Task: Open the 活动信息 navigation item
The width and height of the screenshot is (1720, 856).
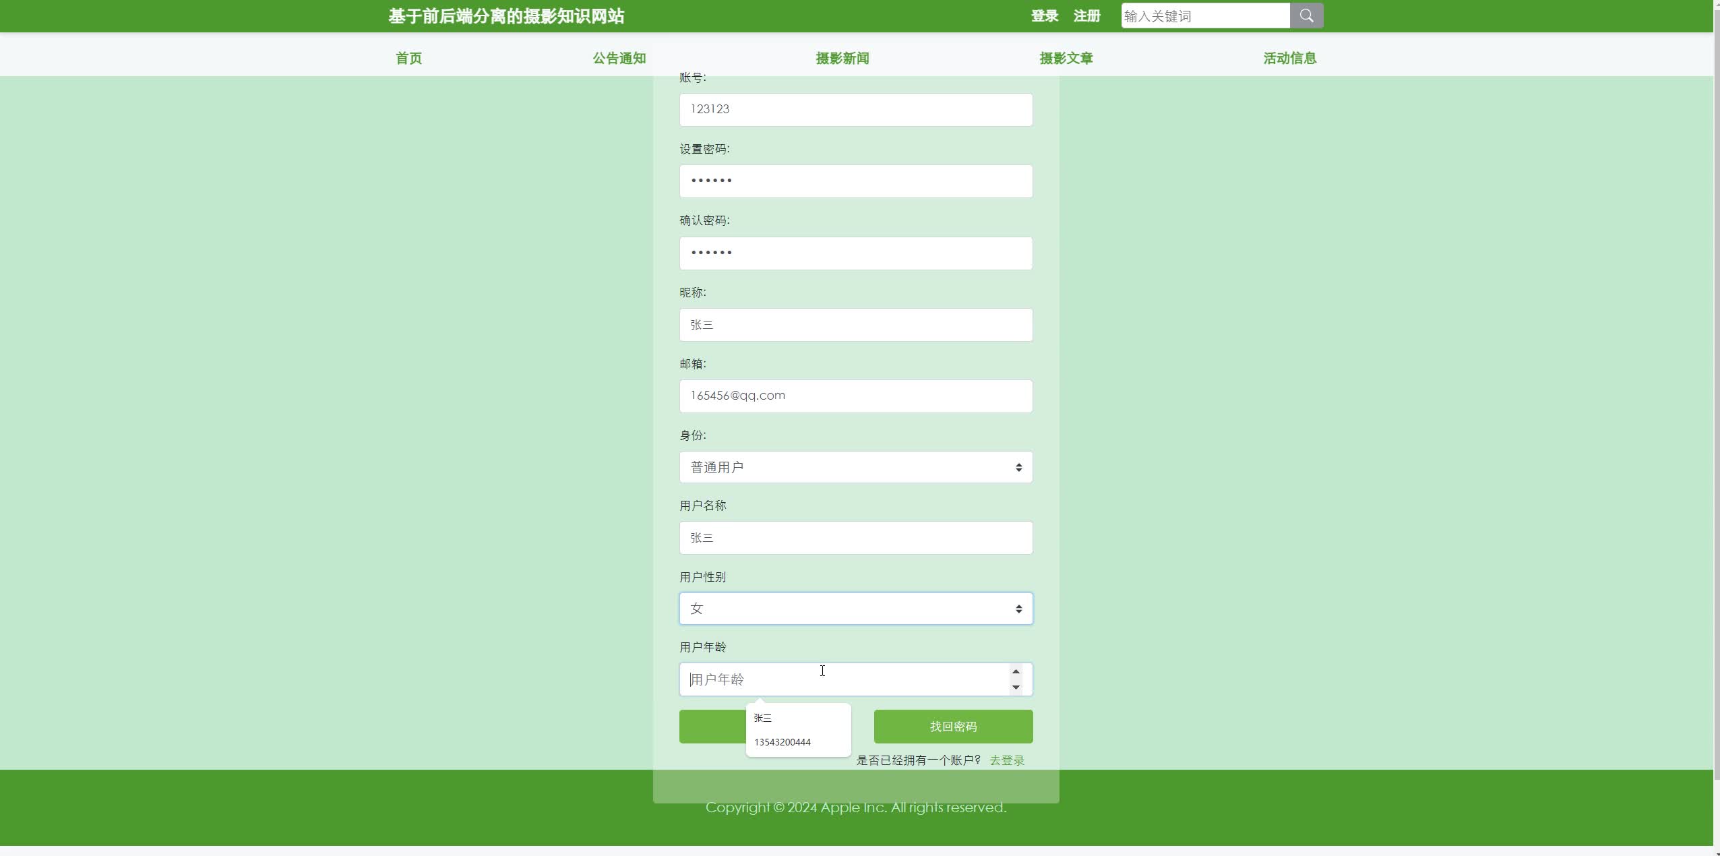Action: 1289,58
